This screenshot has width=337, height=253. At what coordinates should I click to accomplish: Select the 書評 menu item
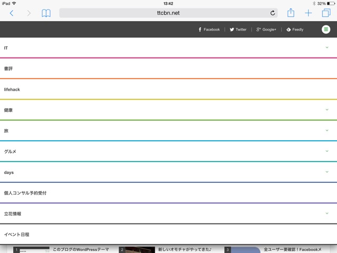click(8, 69)
